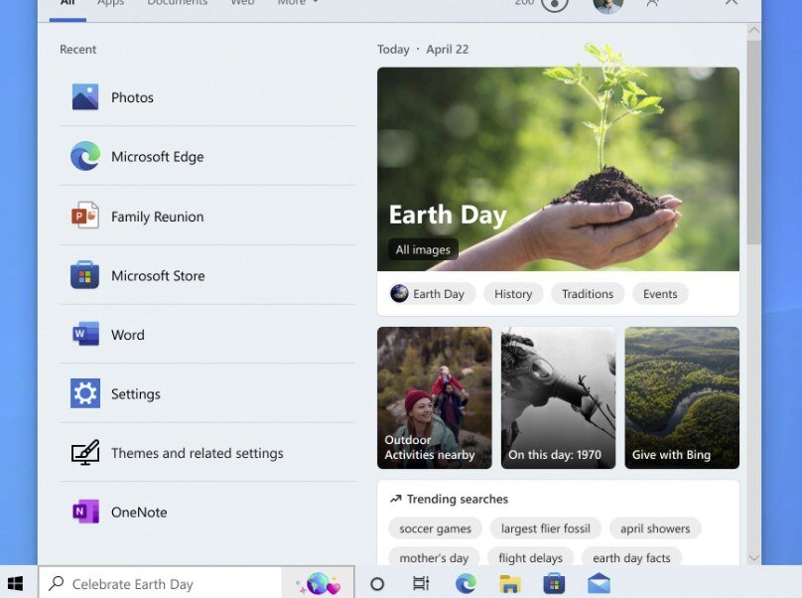
Task: Open the Earth Day hero image
Action: pyautogui.click(x=558, y=169)
